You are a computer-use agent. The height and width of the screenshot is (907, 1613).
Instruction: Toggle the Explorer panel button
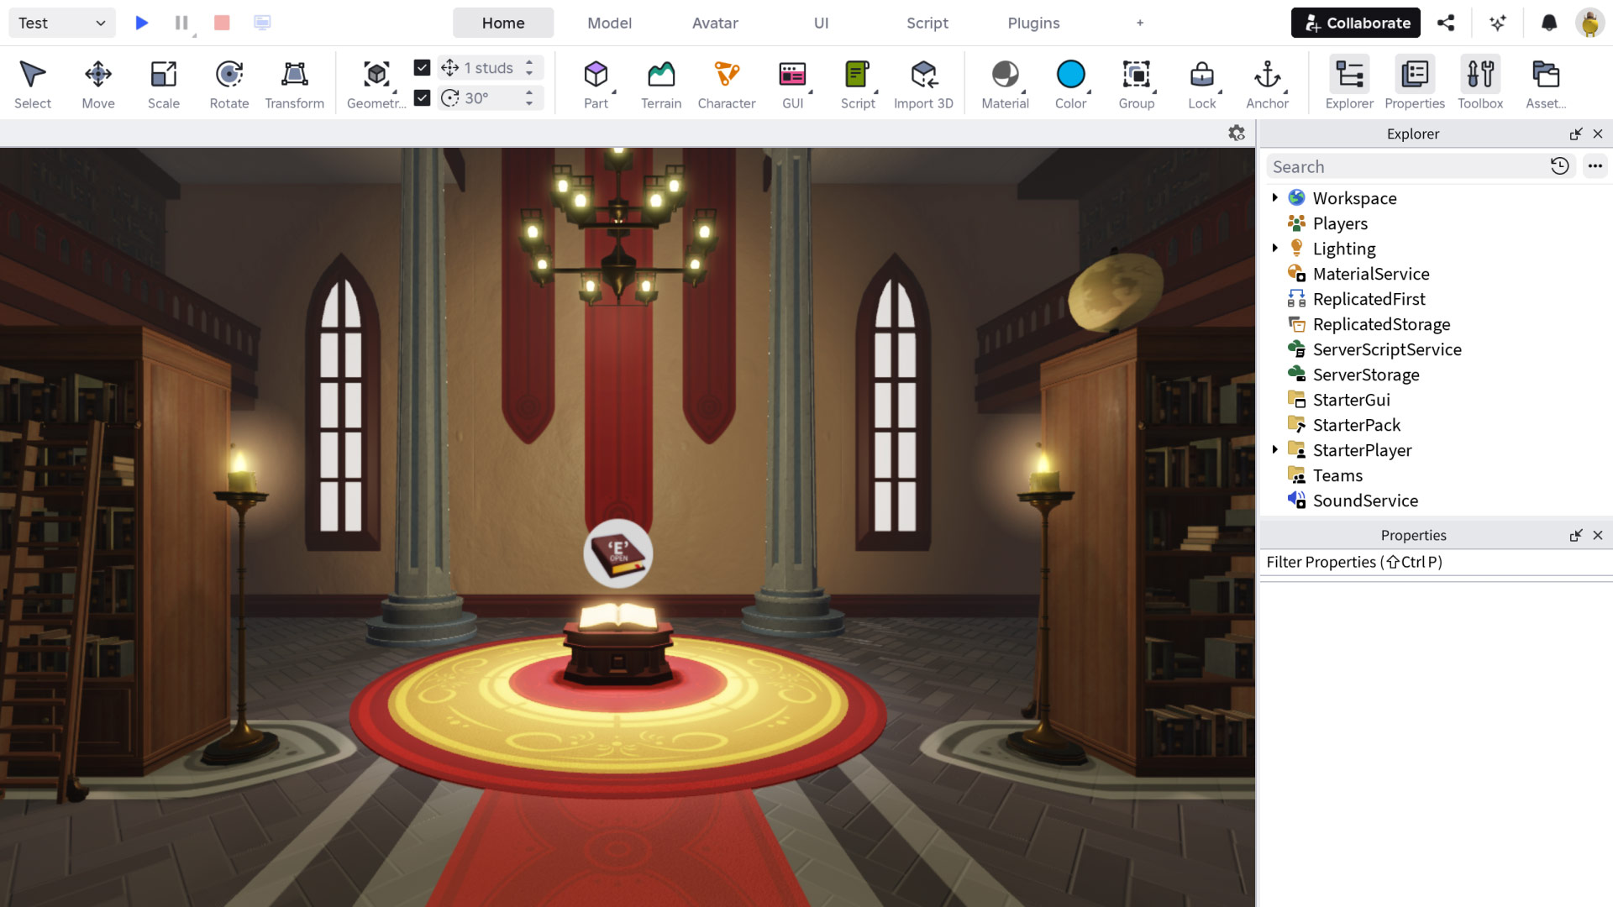1349,84
